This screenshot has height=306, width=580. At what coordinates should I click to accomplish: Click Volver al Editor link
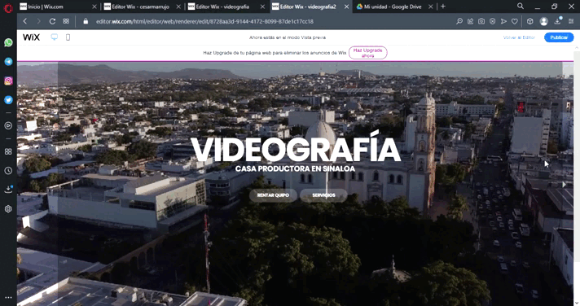pyautogui.click(x=519, y=37)
